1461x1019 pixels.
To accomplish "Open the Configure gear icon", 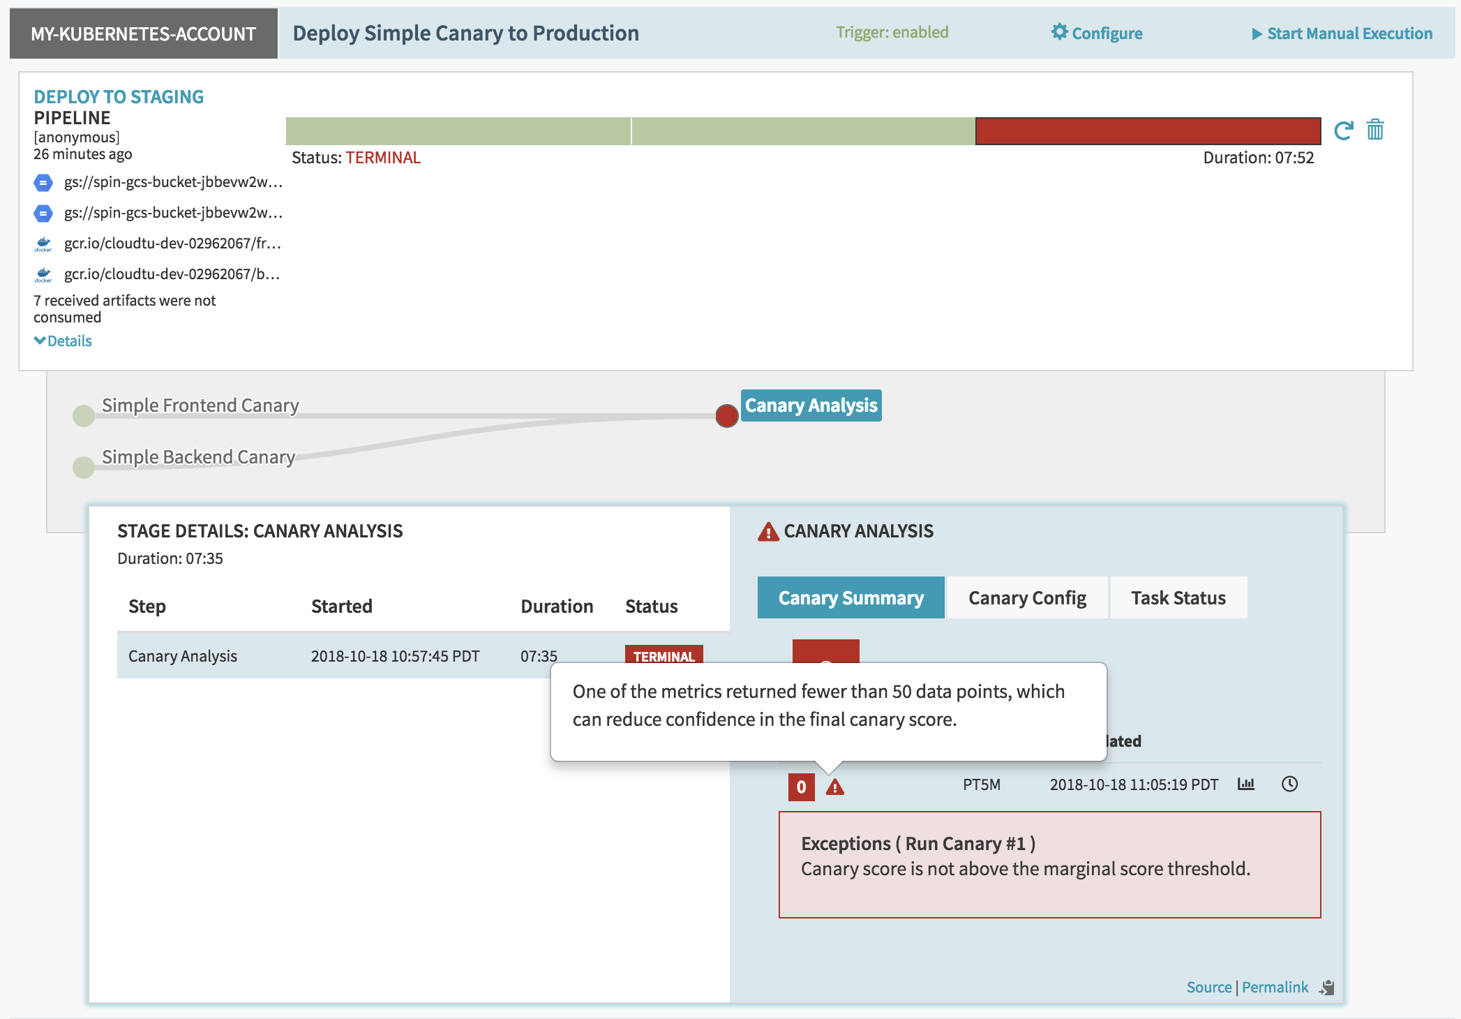I will click(1059, 32).
